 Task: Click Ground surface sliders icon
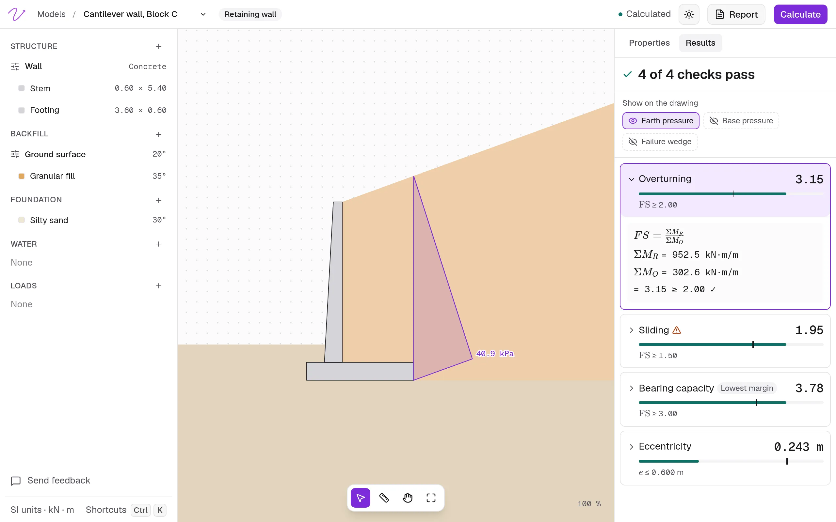click(15, 154)
